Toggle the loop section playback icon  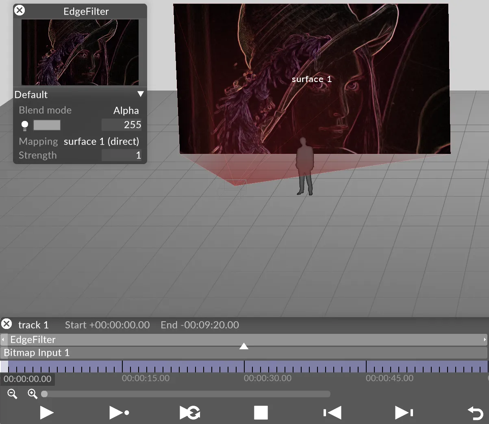pyautogui.click(x=190, y=413)
